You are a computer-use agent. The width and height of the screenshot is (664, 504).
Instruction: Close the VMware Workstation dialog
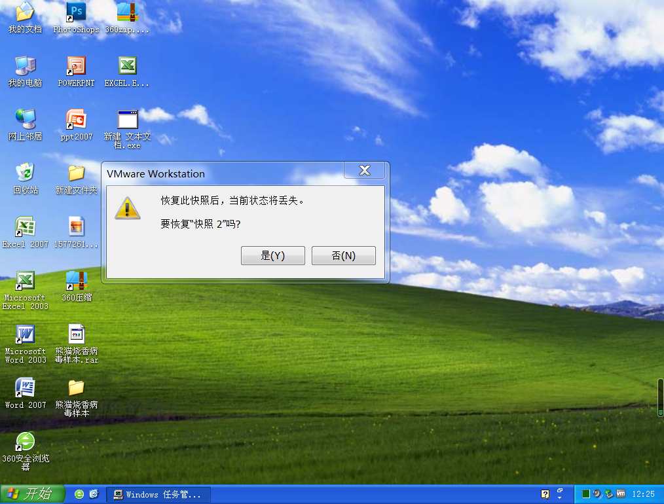pos(365,171)
